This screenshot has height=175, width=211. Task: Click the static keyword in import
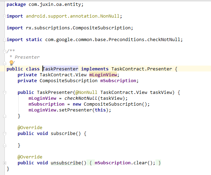coord(34,40)
